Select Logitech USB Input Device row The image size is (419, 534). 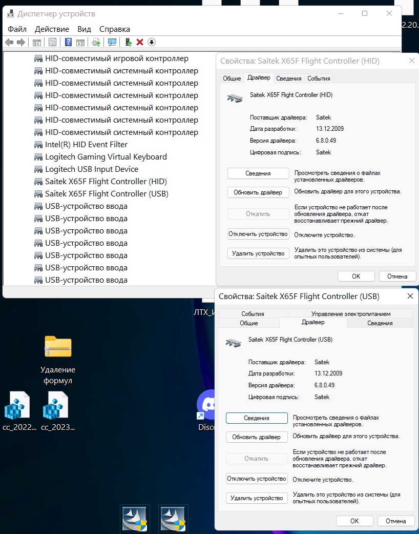click(92, 169)
